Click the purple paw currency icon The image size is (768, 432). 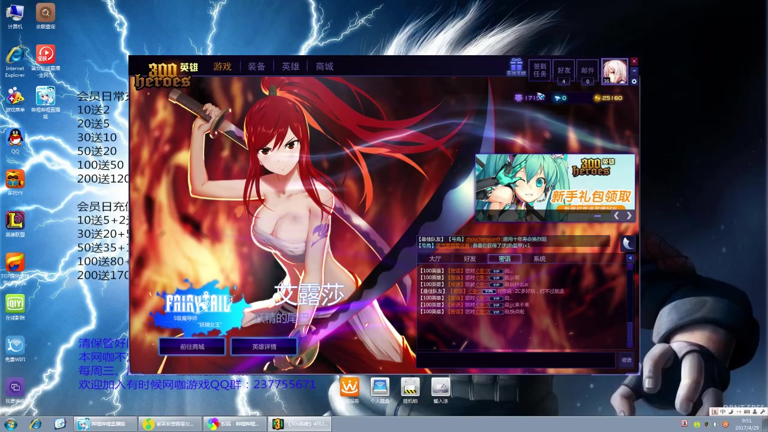518,98
